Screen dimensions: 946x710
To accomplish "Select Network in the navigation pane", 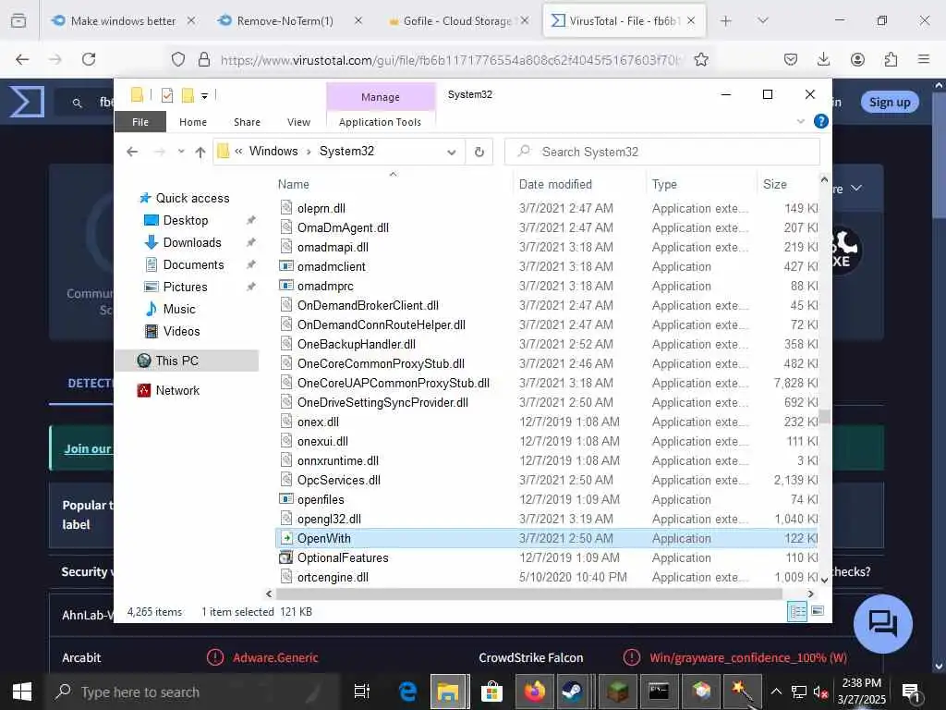I will (x=177, y=391).
